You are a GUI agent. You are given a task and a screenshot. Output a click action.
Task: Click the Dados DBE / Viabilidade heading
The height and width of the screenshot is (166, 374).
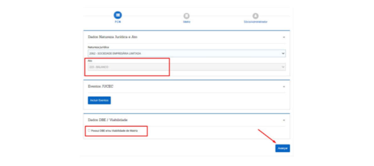pos(108,120)
